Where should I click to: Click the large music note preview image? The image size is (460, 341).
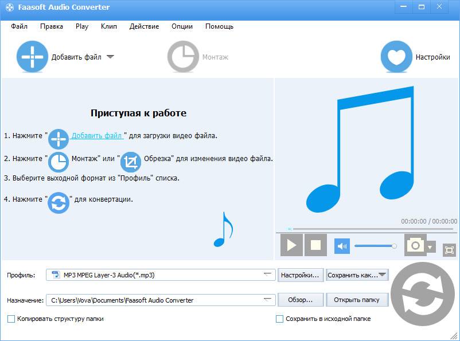[x=360, y=149]
